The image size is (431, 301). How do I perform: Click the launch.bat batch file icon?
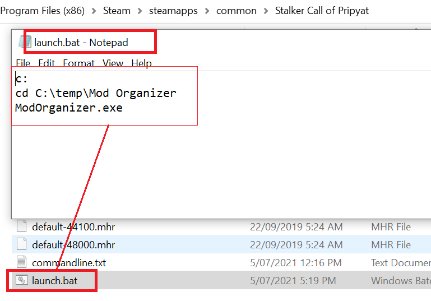point(22,280)
